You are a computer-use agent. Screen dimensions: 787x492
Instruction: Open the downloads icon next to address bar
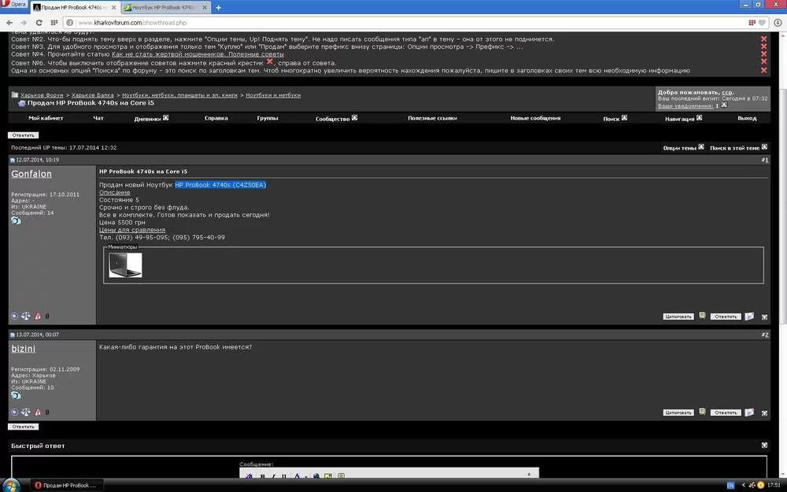tap(778, 23)
